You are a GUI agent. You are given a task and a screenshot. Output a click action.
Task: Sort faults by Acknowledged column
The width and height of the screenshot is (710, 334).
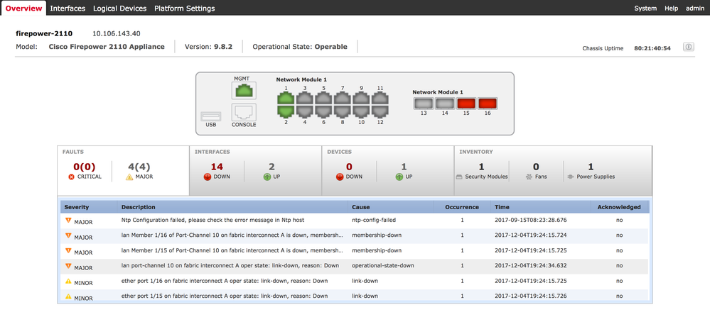(x=620, y=207)
